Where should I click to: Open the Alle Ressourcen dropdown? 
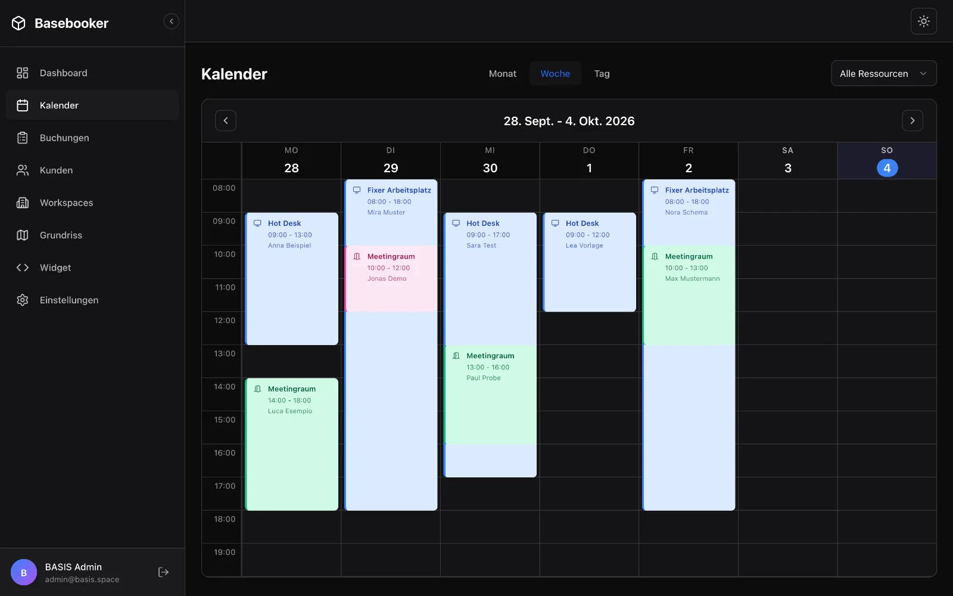pos(884,73)
